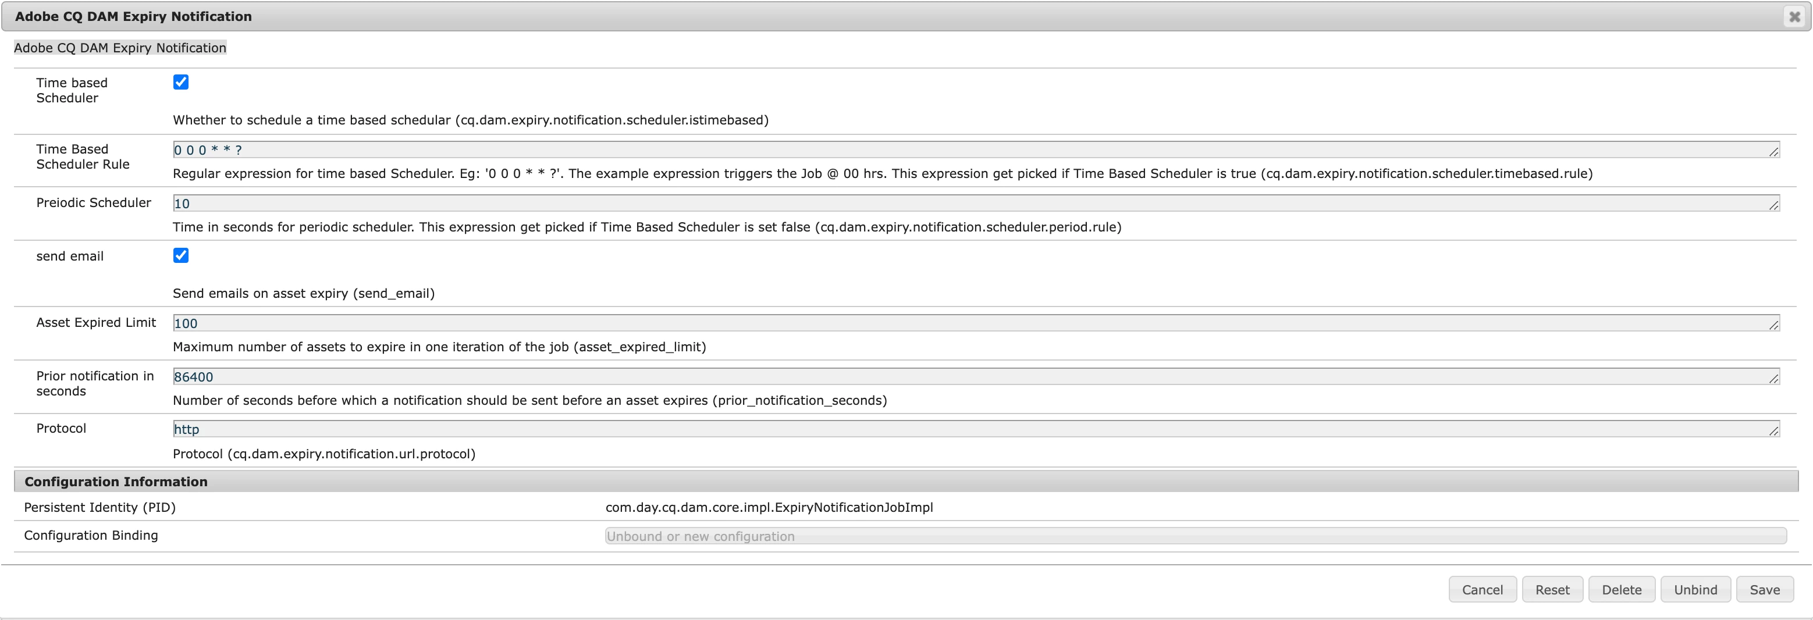Click the 'Asset Expired Limit' label
This screenshot has height=620, width=1813.
(x=97, y=322)
